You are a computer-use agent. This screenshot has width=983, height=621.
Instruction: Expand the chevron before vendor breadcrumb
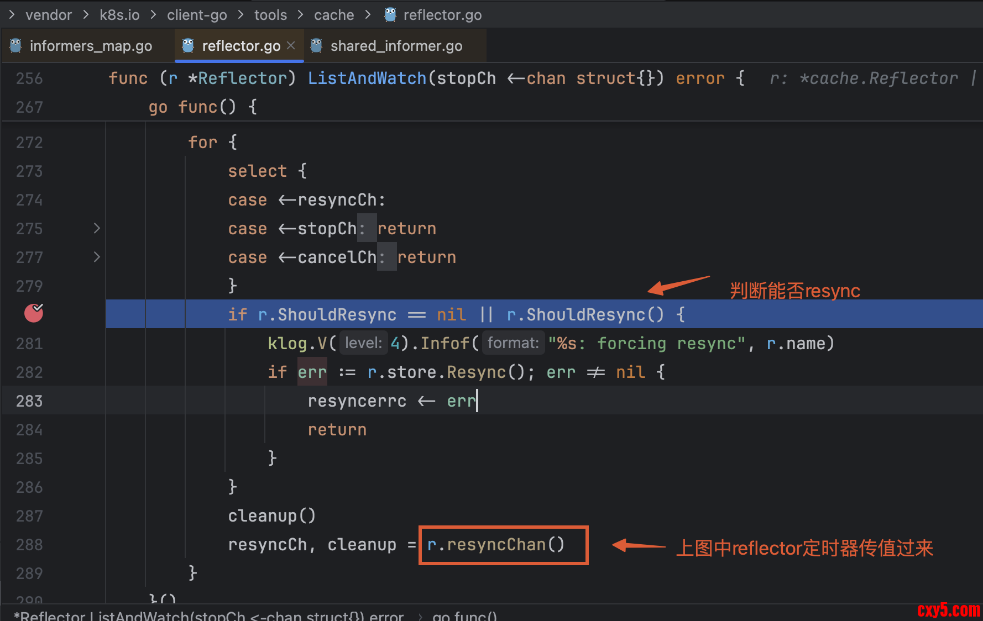point(12,15)
